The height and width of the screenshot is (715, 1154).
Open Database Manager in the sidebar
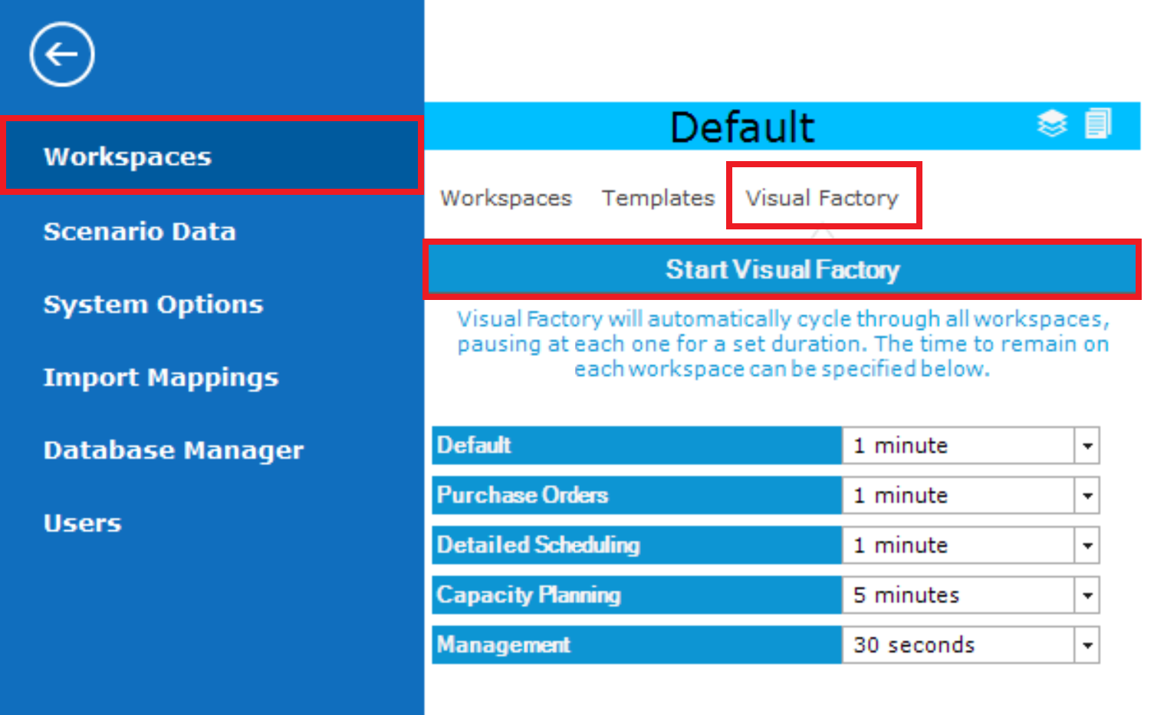tap(173, 450)
